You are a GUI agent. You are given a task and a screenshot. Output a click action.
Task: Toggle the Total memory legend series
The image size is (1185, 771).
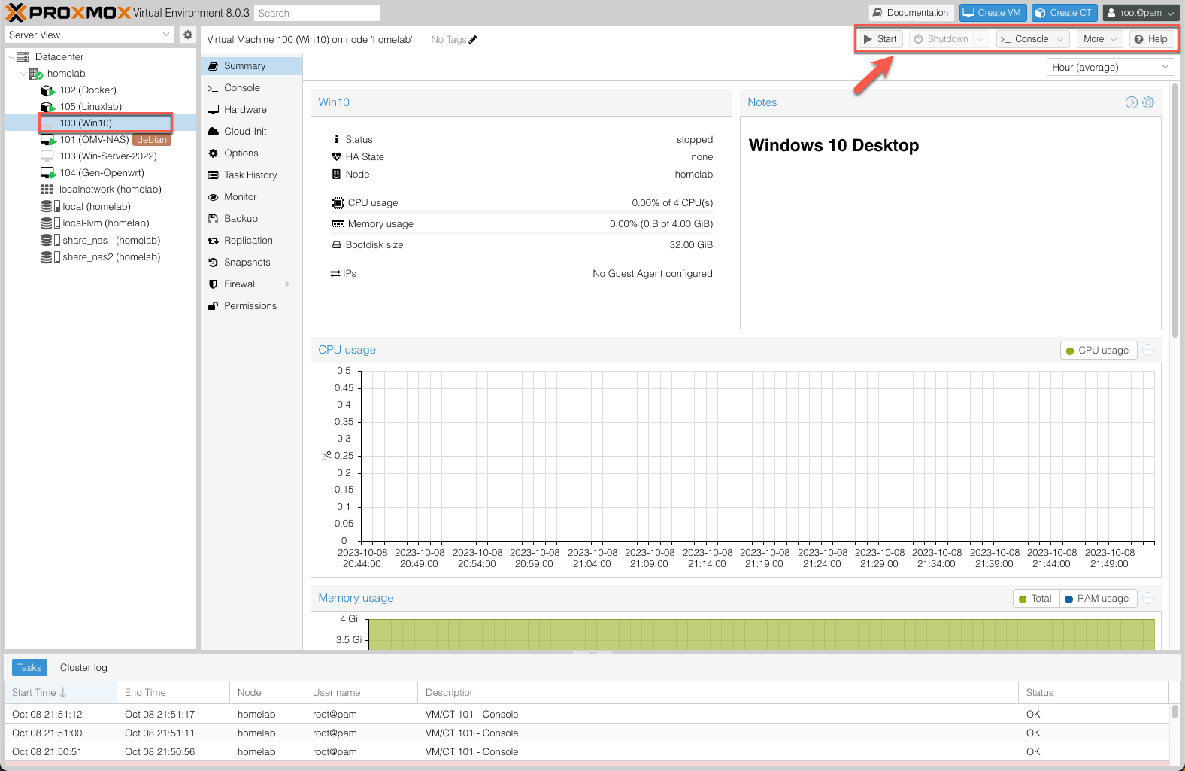tap(1036, 599)
